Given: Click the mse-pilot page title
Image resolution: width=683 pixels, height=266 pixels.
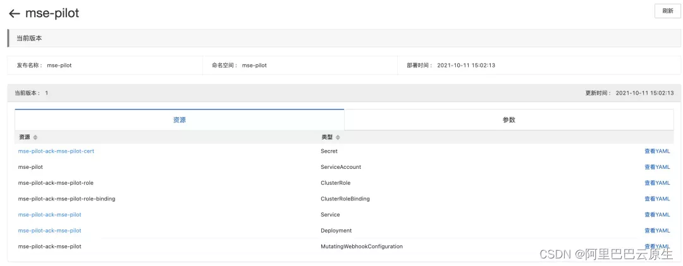Looking at the screenshot, I should (x=52, y=13).
